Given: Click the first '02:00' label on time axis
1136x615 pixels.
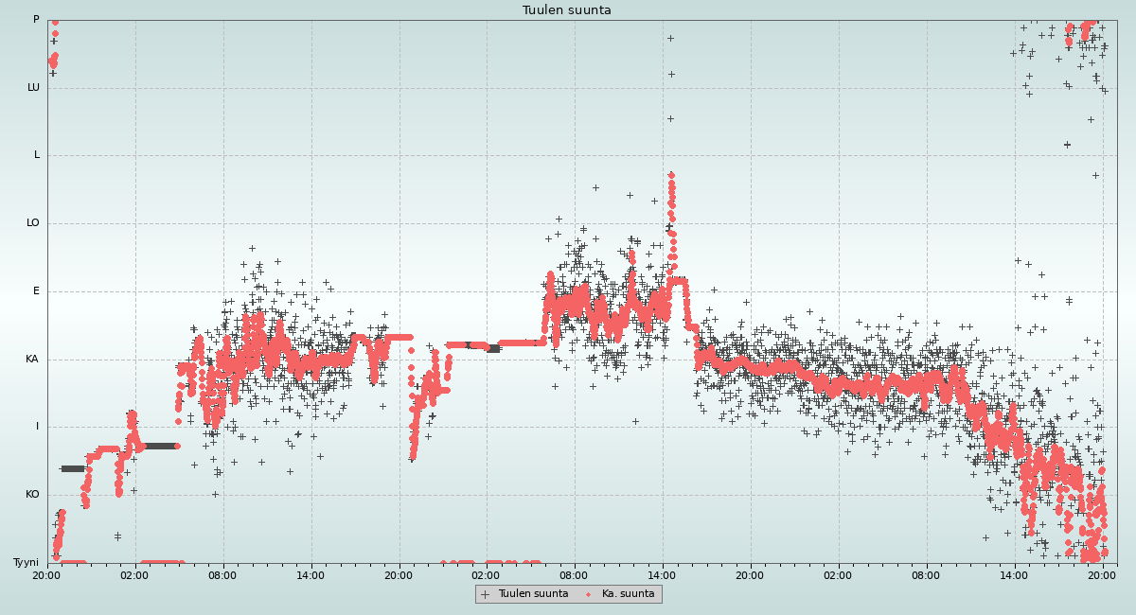Looking at the screenshot, I should pyautogui.click(x=134, y=574).
